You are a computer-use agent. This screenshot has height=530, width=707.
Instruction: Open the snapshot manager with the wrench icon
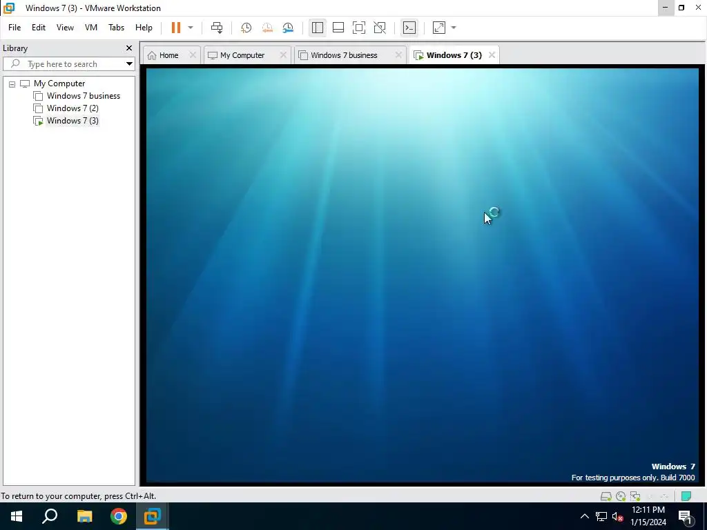[x=288, y=28]
